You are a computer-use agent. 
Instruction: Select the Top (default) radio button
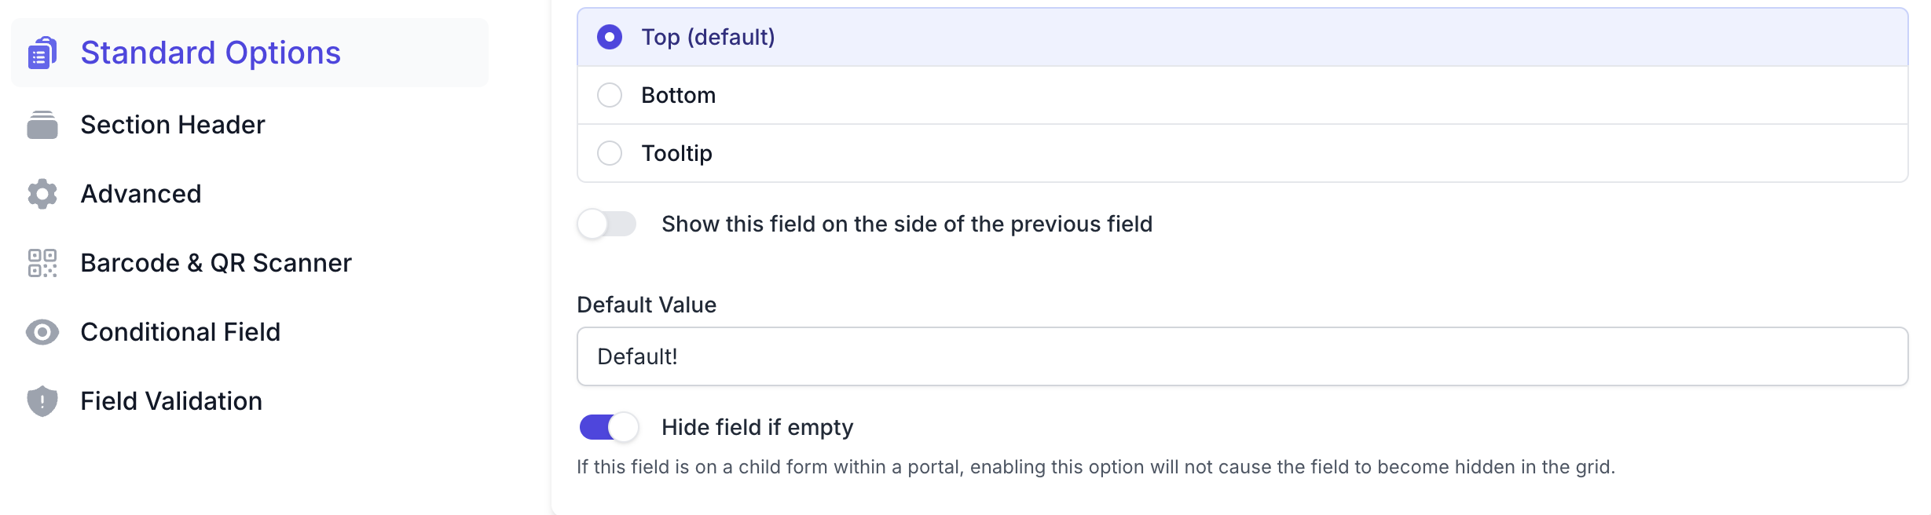610,37
